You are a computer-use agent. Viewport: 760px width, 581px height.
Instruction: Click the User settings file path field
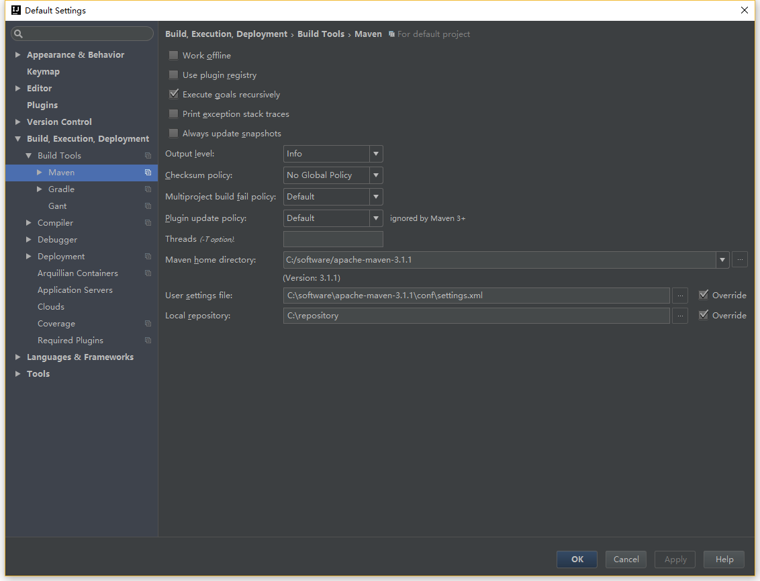click(x=477, y=296)
